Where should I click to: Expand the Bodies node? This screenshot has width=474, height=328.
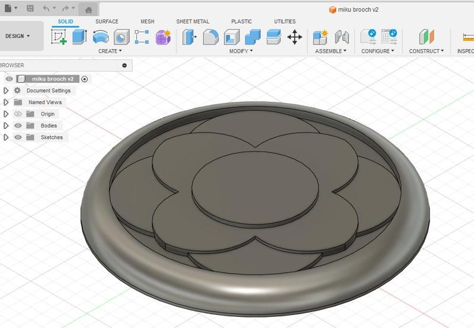click(6, 126)
